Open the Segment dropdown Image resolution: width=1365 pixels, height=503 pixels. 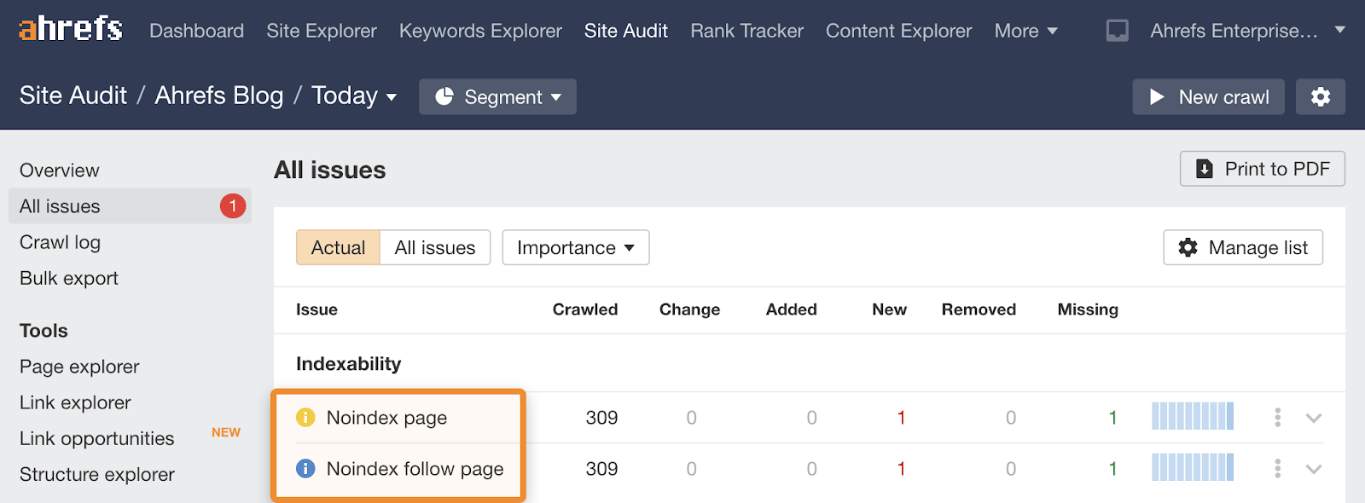497,97
